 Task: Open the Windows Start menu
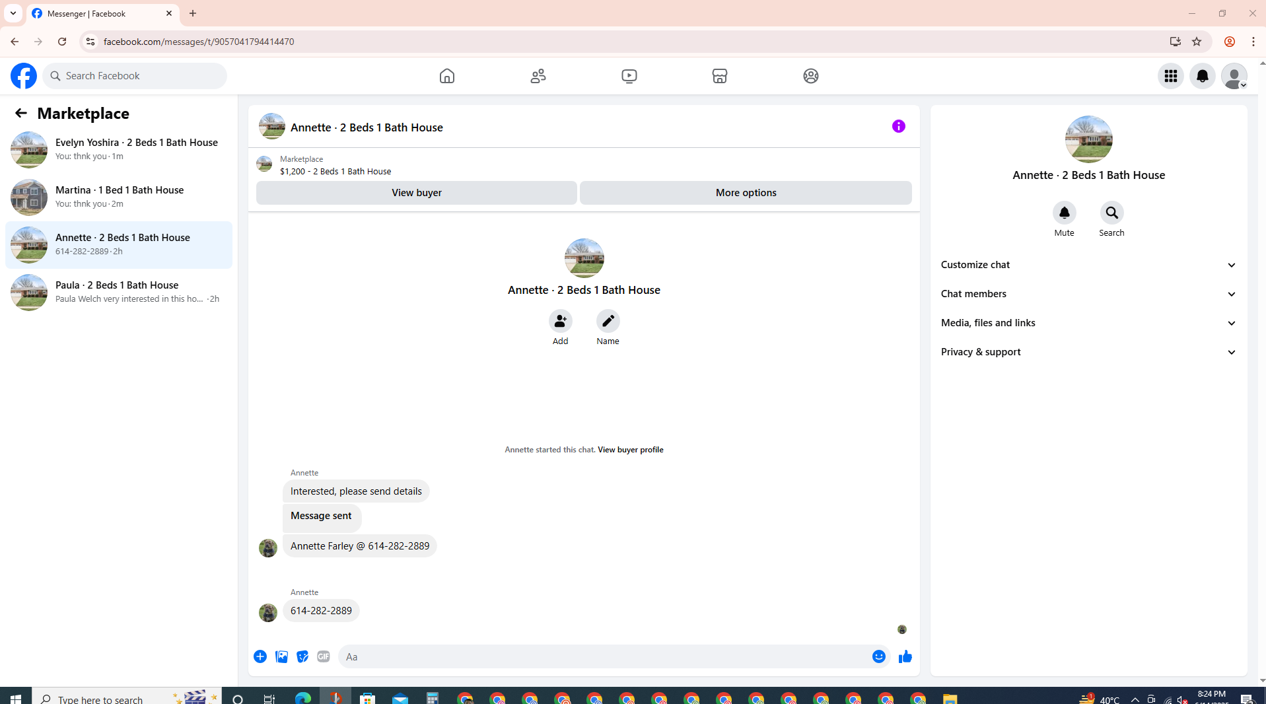coord(16,699)
